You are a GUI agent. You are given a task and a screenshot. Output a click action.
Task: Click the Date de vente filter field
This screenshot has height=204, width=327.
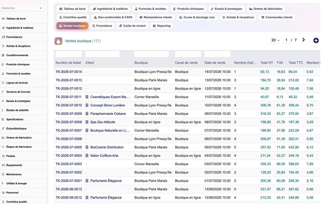(218, 54)
